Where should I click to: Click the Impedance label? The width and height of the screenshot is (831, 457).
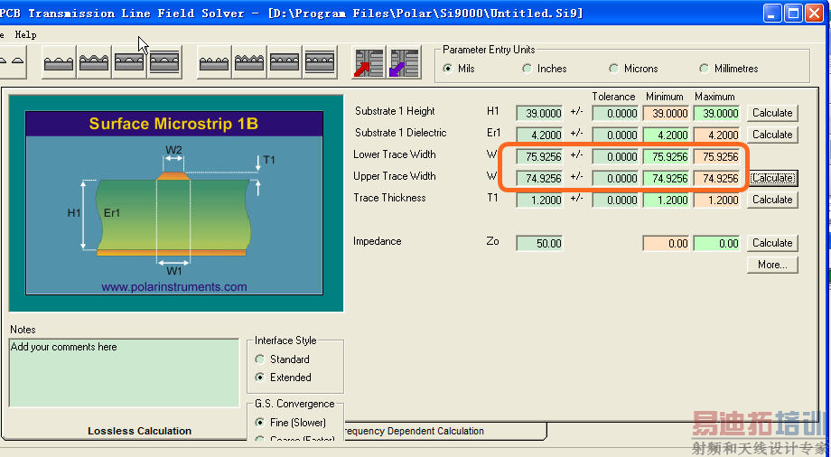pyautogui.click(x=378, y=241)
